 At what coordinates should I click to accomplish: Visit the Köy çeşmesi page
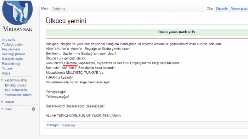tap(11, 49)
